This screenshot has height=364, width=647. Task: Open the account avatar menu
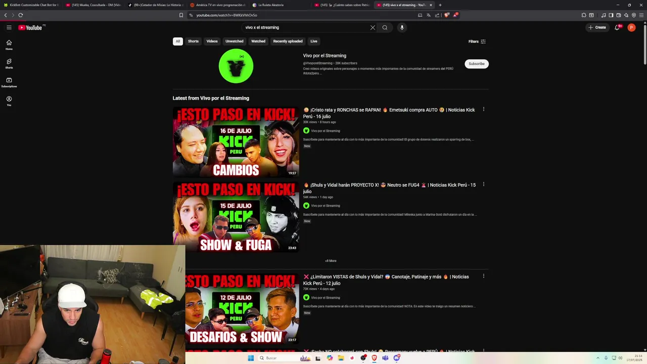pos(631,27)
